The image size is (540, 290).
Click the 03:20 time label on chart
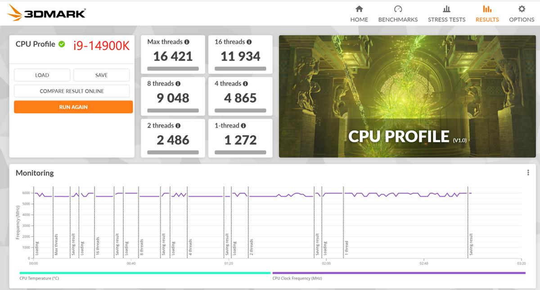click(x=521, y=263)
